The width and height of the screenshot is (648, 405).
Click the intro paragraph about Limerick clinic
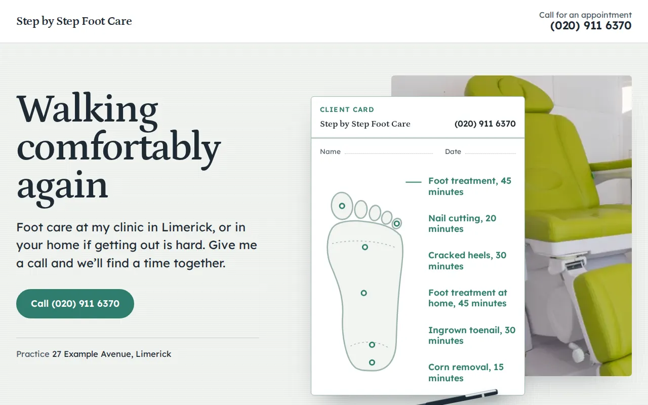pos(137,246)
